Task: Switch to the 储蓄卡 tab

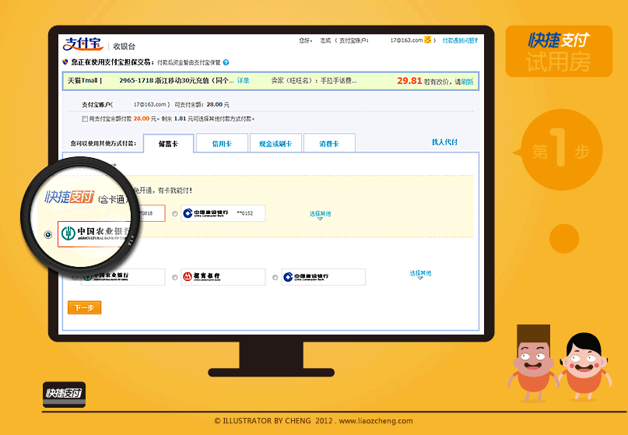Action: tap(168, 143)
